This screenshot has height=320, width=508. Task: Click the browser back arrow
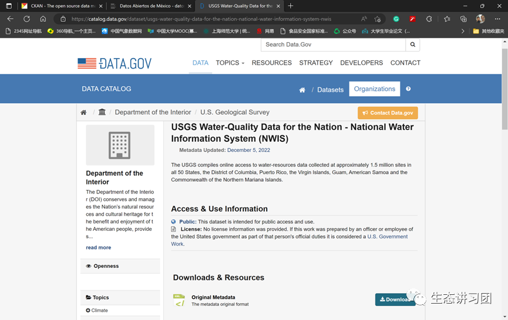point(10,19)
